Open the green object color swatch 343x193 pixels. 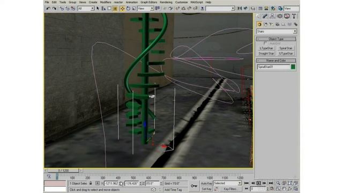coord(293,67)
